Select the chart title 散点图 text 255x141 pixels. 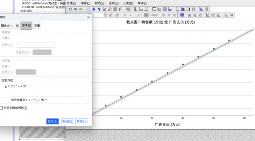point(160,22)
